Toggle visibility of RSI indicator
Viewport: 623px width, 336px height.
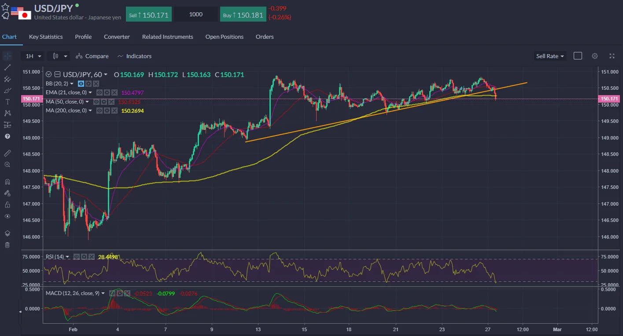[x=77, y=257]
